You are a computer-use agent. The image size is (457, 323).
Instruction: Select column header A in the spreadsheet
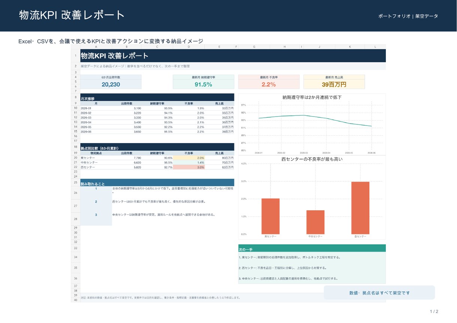coord(96,47)
